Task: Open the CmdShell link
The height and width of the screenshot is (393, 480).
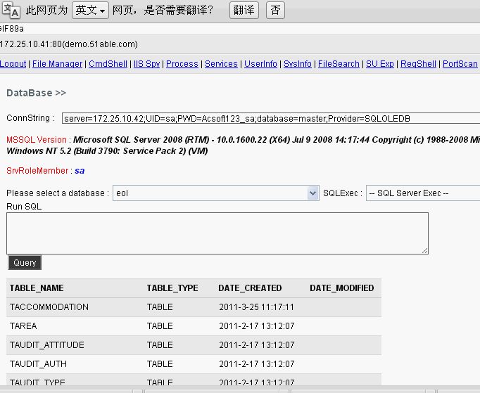Action: [108, 63]
